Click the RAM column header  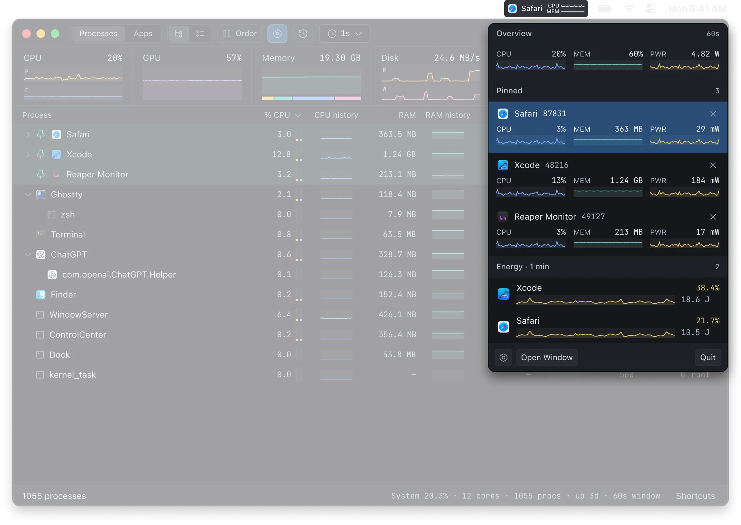click(407, 115)
